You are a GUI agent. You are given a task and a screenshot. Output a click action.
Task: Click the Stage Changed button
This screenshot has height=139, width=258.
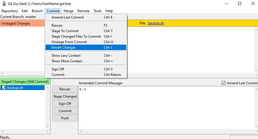pyautogui.click(x=65, y=96)
